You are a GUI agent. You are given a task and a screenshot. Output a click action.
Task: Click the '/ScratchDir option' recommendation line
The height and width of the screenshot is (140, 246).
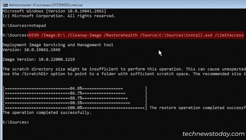point(124,74)
